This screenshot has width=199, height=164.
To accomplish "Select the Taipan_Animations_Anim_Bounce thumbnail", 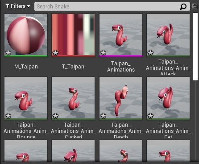I will click(x=26, y=98).
